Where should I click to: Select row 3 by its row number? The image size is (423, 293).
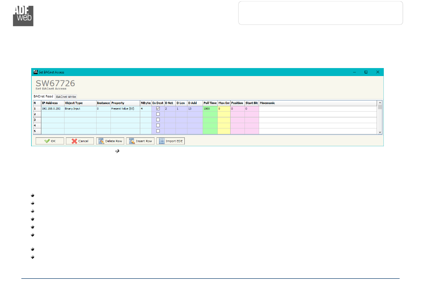point(37,120)
